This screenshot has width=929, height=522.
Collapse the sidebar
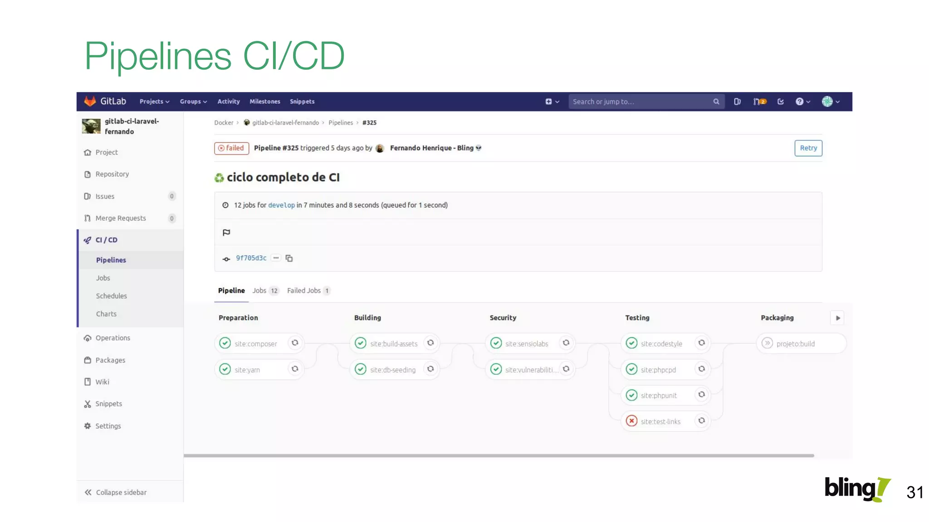pyautogui.click(x=116, y=492)
